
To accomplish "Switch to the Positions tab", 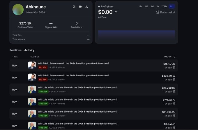I will 15,50.
